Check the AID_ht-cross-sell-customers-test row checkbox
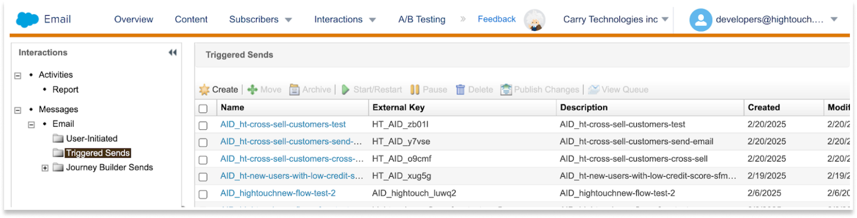The width and height of the screenshot is (857, 218). 203,125
